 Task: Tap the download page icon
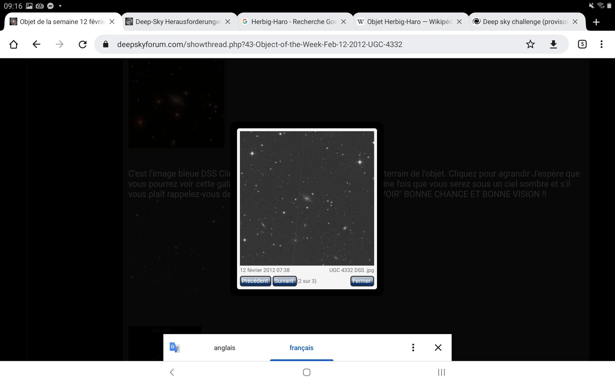[x=553, y=44]
